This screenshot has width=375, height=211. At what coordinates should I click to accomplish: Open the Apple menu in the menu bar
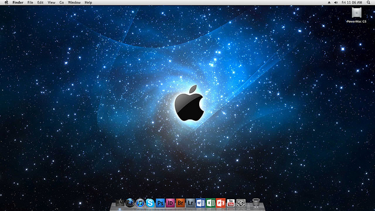click(6, 2)
